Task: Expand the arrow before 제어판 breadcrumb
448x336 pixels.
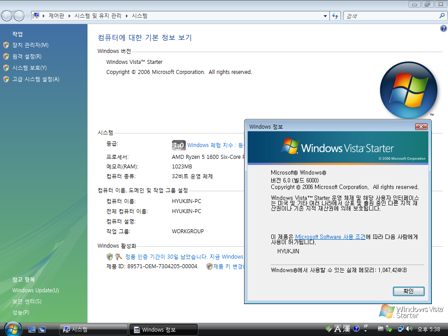Action: pyautogui.click(x=44, y=16)
